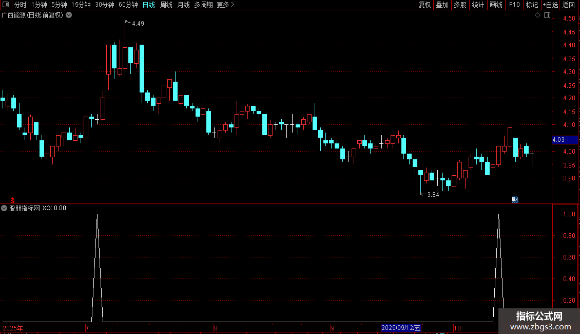This screenshot has width=580, height=334.
Task: Switch to 日线 daily chart
Action: 149,5
